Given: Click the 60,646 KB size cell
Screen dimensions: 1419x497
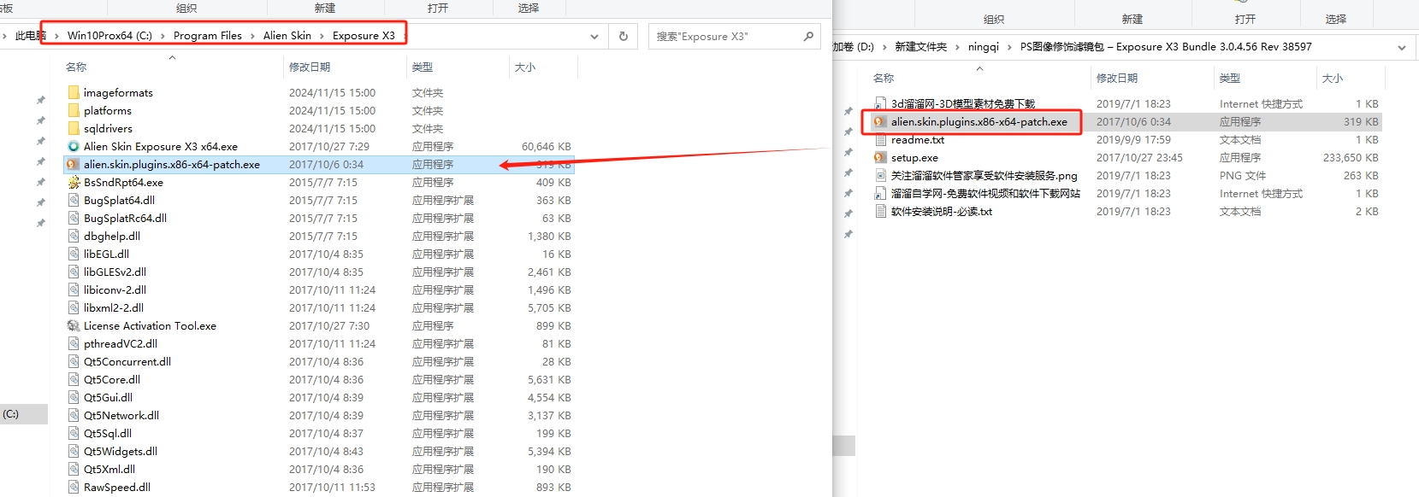Looking at the screenshot, I should [547, 146].
